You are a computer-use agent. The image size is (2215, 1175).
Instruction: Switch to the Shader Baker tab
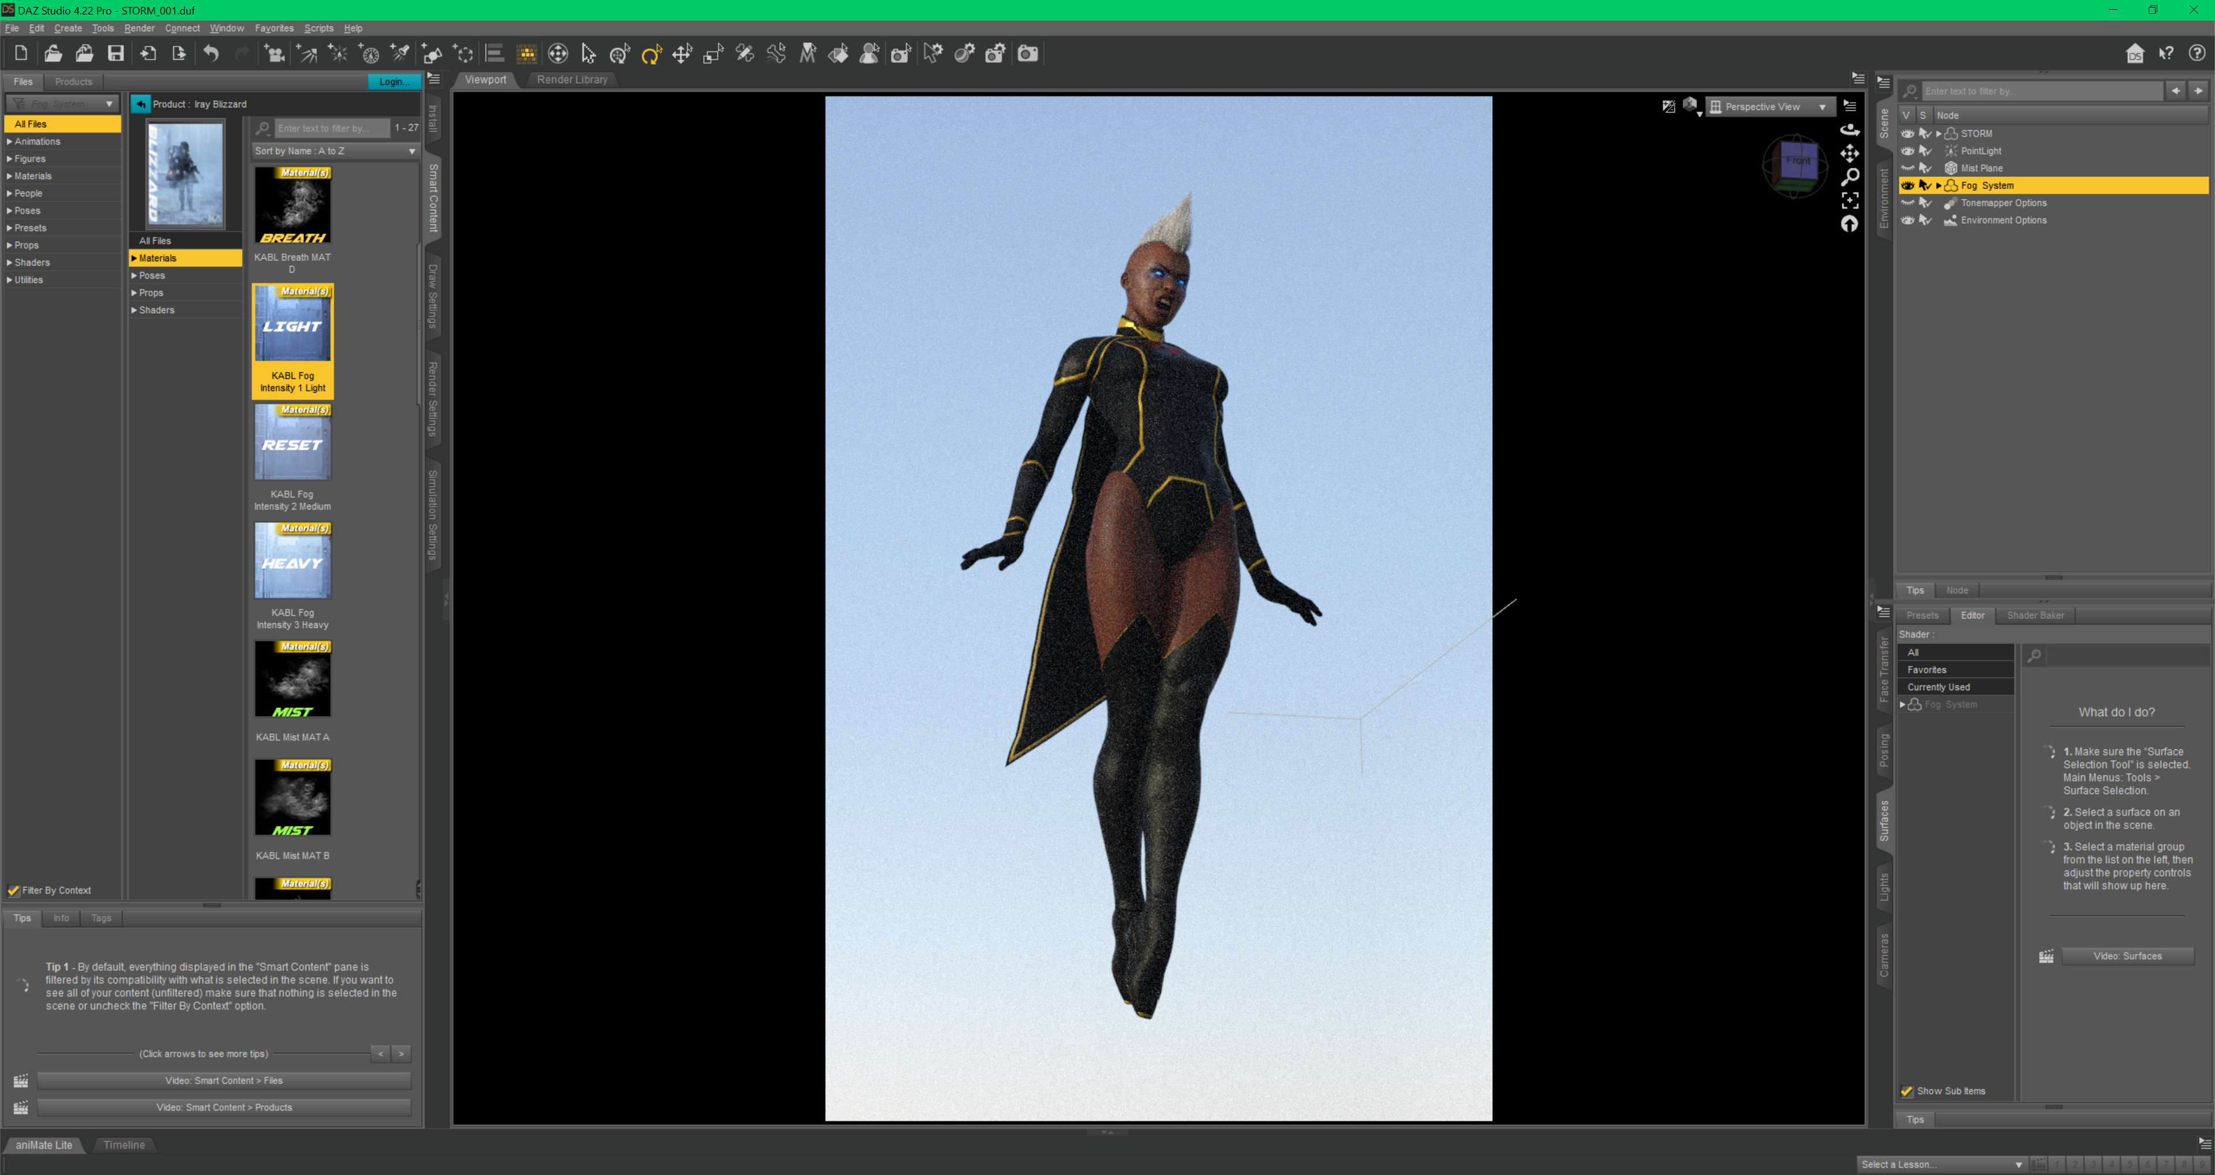pos(2034,615)
